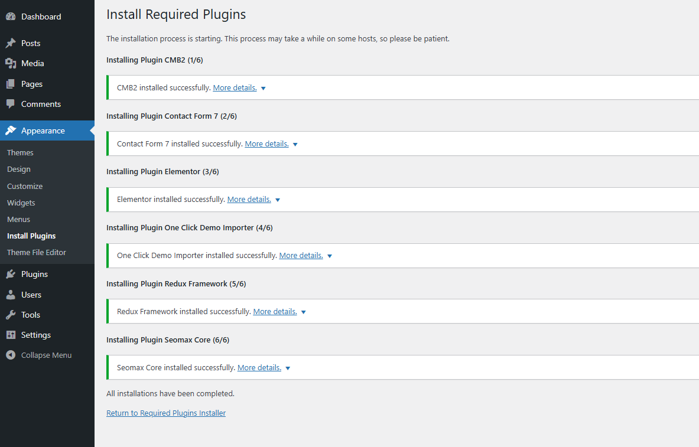Click 'Seomax Core installed successfully.' message

point(176,368)
